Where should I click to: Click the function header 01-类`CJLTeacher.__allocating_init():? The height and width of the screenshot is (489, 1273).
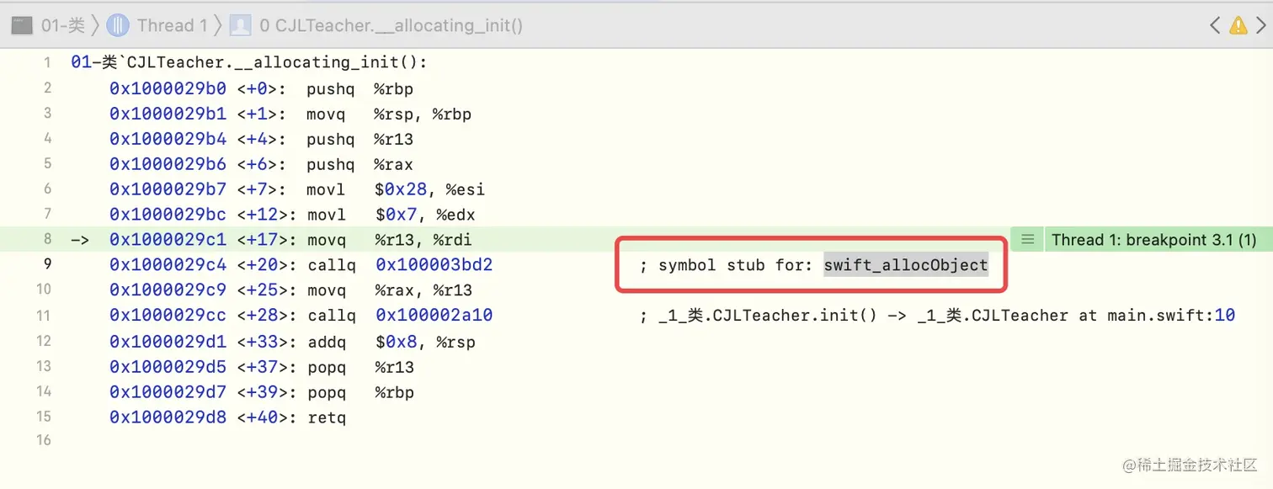coord(249,62)
